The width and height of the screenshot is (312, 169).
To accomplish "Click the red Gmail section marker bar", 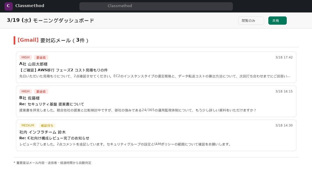I will pos(14,40).
